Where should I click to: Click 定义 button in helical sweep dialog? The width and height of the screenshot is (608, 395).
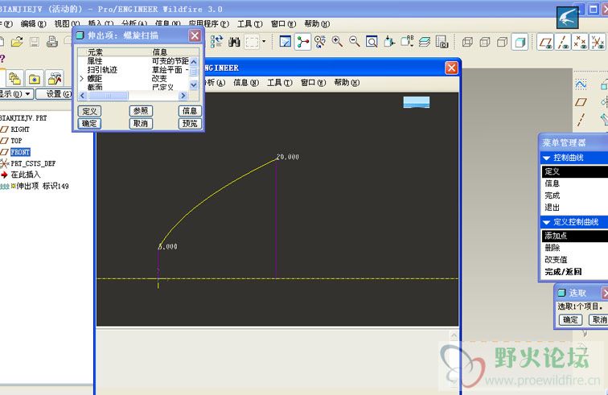point(89,111)
